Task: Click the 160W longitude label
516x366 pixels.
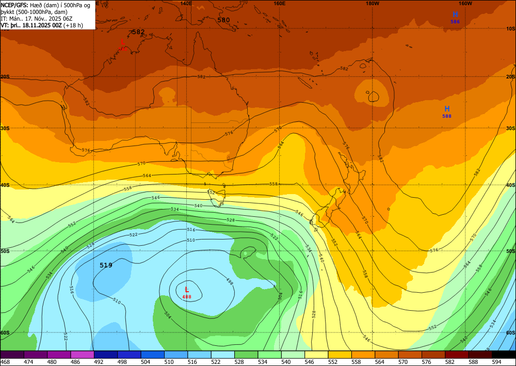Action: pos(465,3)
